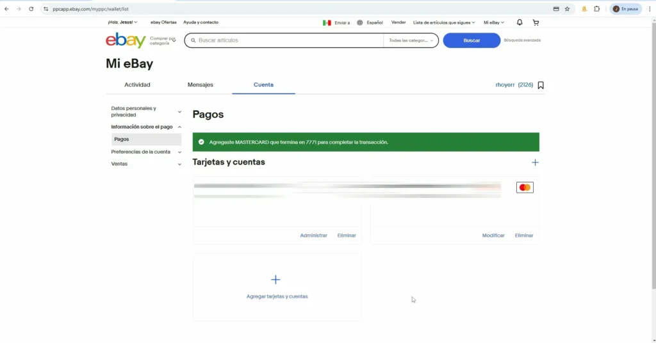Viewport: 656px width, 343px height.
Task: Expand 'Preferencias de la cuenta' section
Action: (x=146, y=152)
